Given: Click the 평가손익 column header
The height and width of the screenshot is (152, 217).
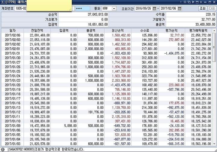Looking at the screenshot, I should [171, 30].
